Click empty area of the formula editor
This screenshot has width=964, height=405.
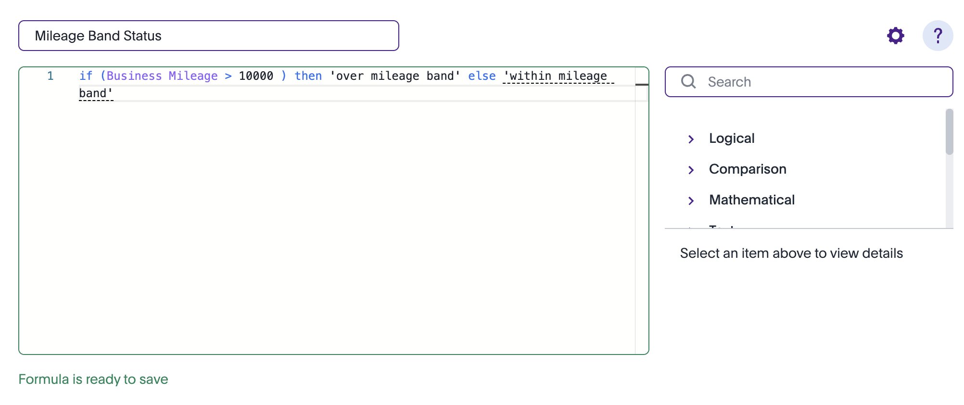pos(327,226)
